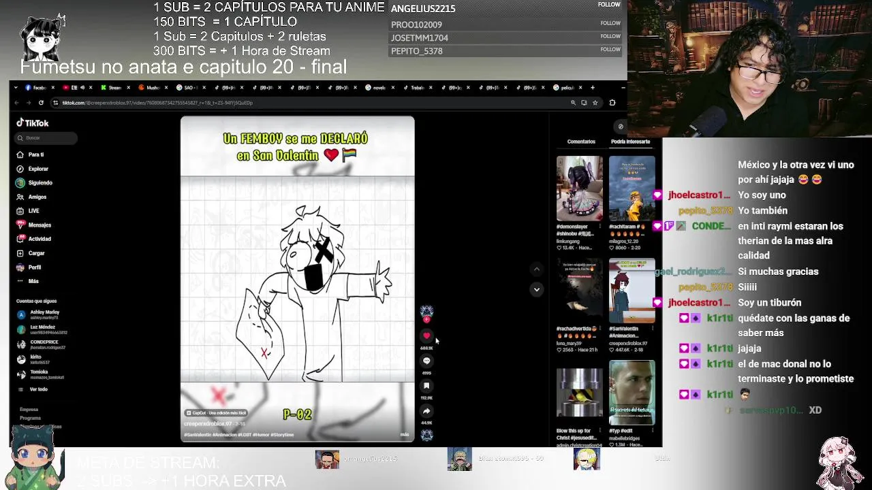872x490 pixels.
Task: Go back in browser
Action: tap(17, 103)
